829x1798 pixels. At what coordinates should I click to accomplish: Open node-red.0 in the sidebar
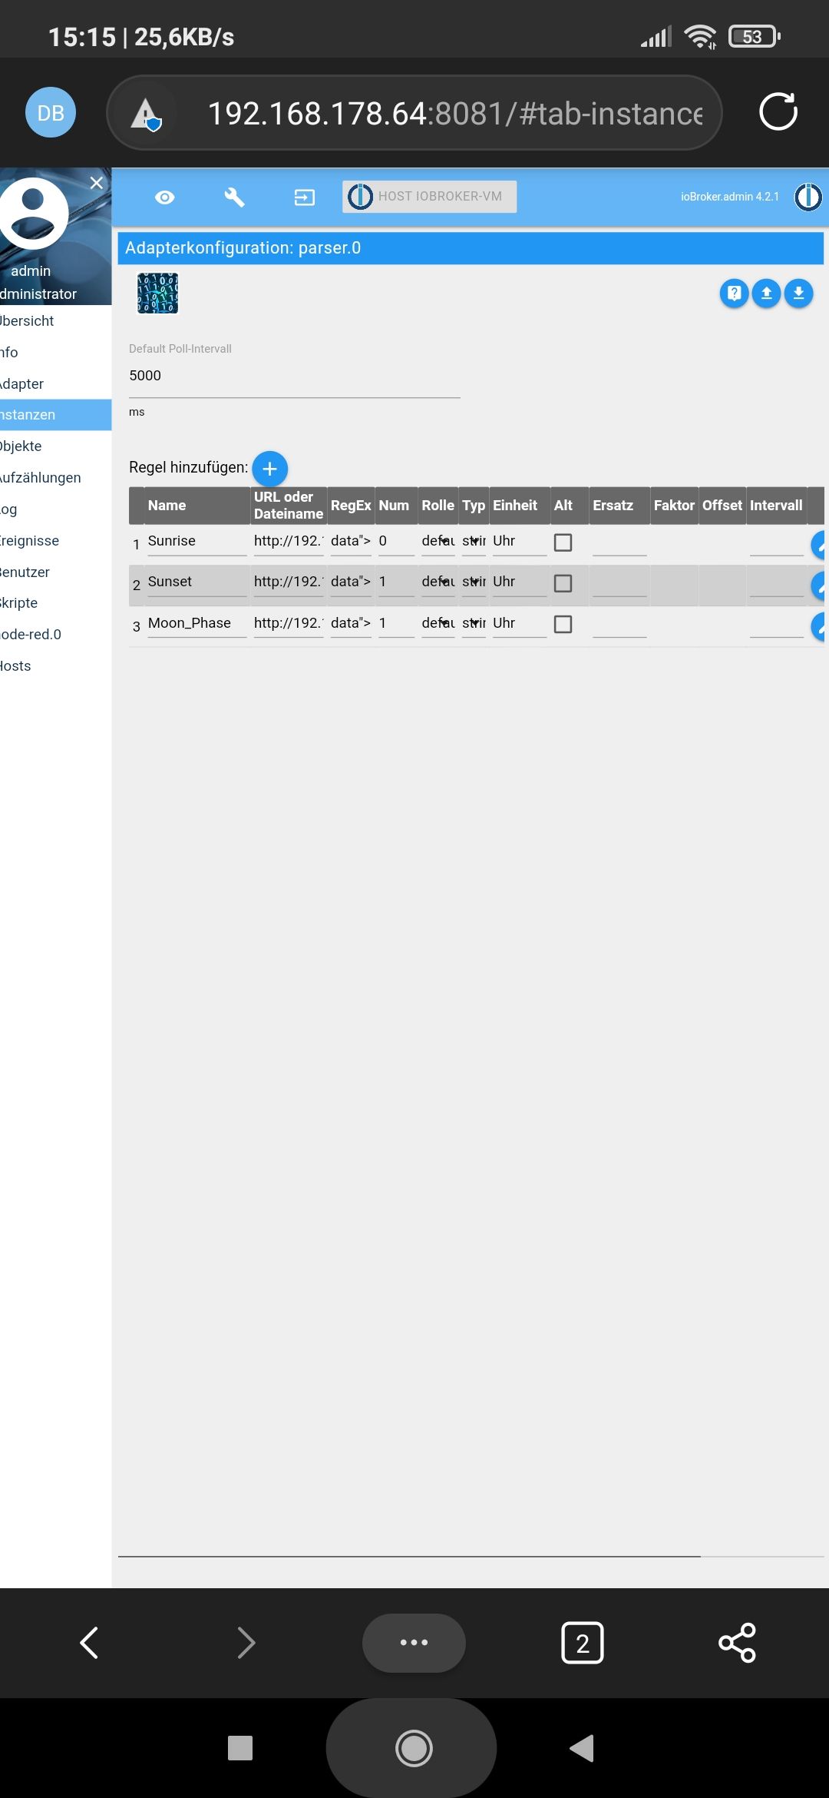(x=55, y=634)
